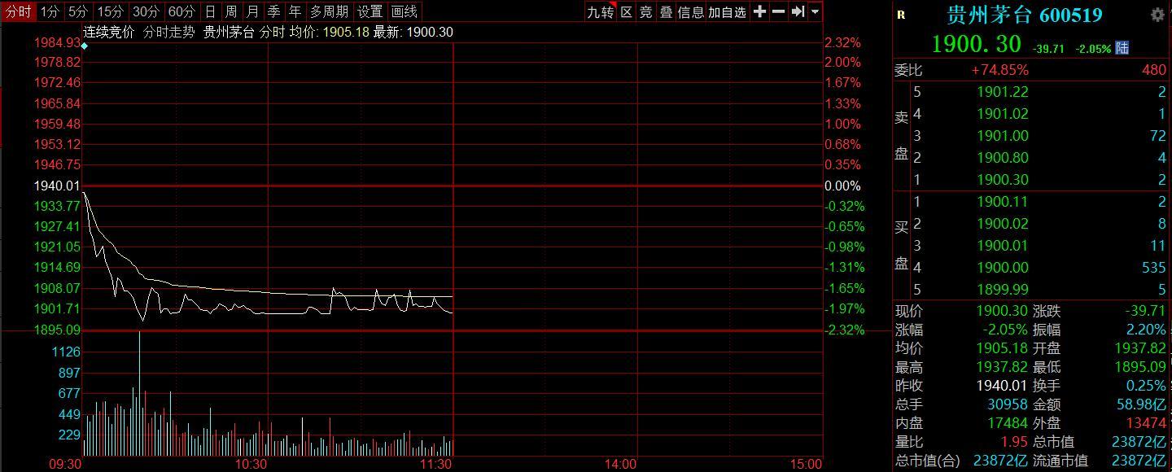Open the toolbar dropdown arrow menu
This screenshot has height=472, width=1172.
click(815, 12)
